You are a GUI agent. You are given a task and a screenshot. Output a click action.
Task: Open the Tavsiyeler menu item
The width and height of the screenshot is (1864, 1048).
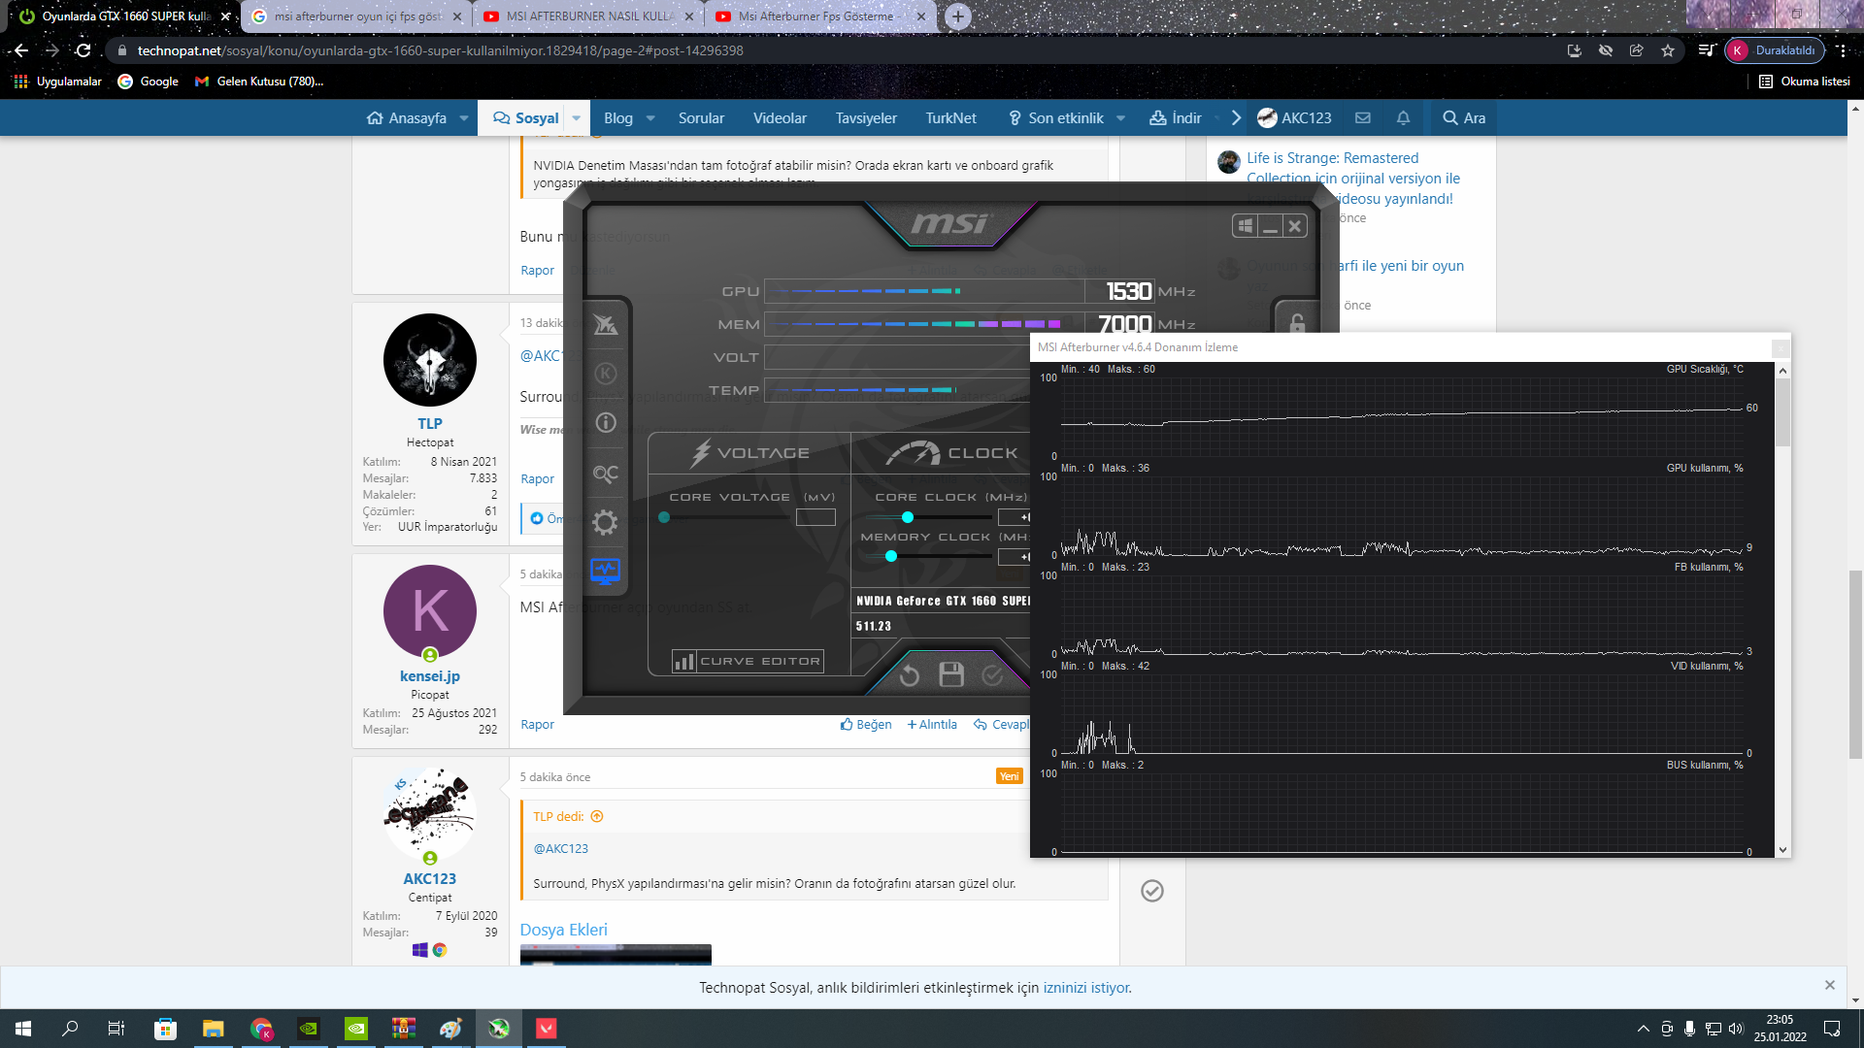pyautogui.click(x=866, y=118)
